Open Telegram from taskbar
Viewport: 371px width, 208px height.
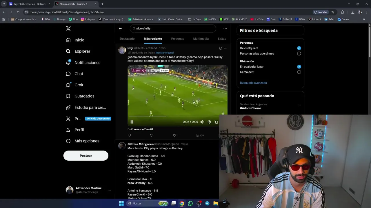207,203
